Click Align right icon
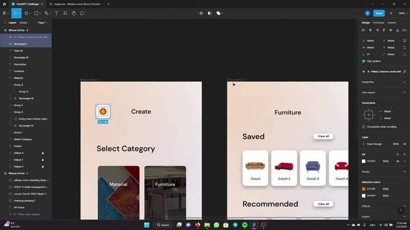 (x=377, y=30)
